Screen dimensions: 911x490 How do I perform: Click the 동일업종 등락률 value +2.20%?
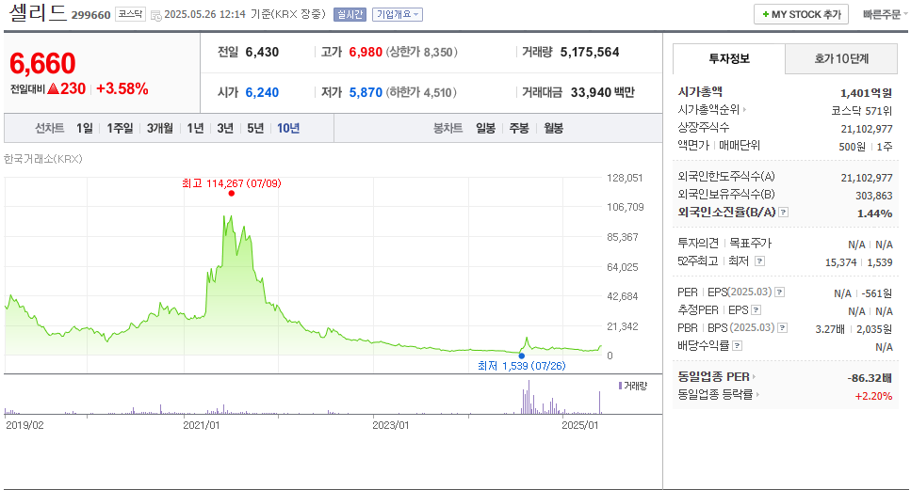coord(874,396)
